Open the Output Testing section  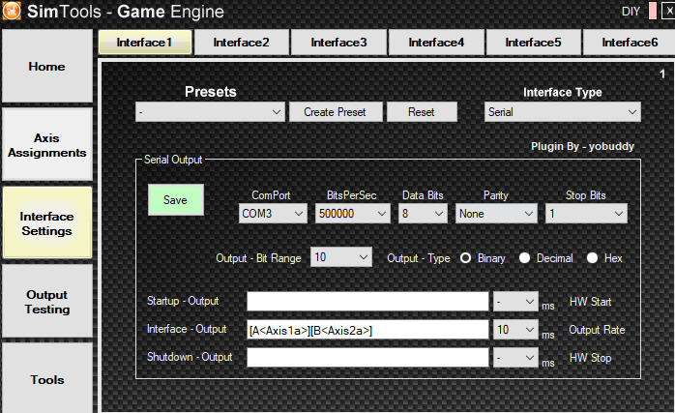tap(47, 302)
